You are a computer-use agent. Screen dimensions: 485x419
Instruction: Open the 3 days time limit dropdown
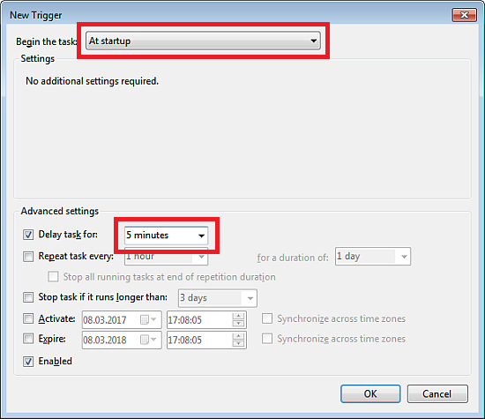[x=218, y=298]
